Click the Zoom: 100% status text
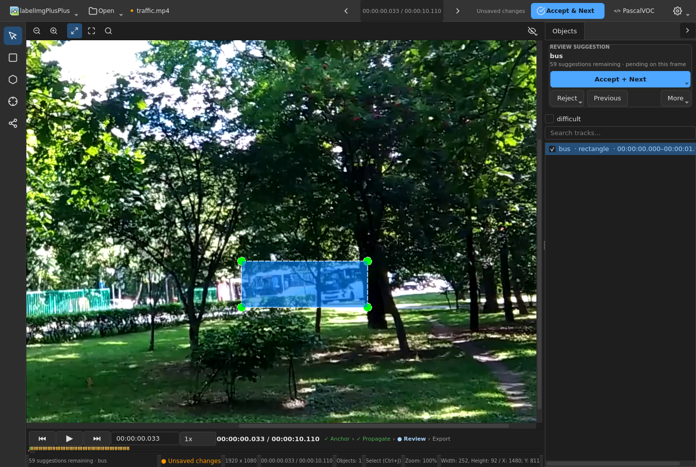Image resolution: width=696 pixels, height=467 pixels. pyautogui.click(x=421, y=461)
